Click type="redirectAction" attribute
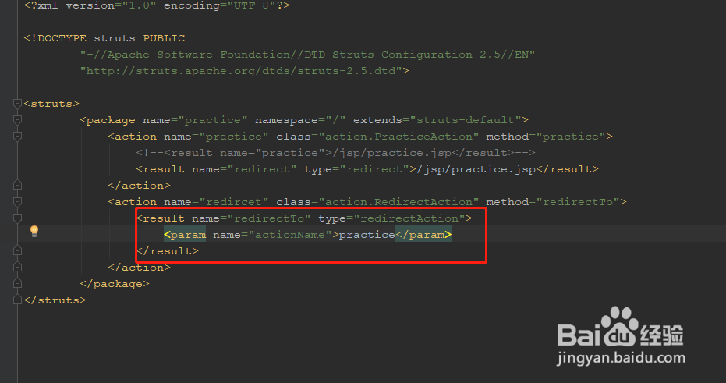This screenshot has height=383, width=726. pyautogui.click(x=391, y=218)
